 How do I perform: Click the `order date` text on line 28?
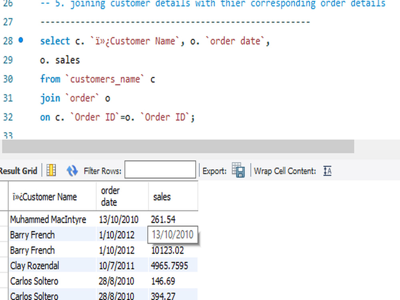tap(235, 41)
